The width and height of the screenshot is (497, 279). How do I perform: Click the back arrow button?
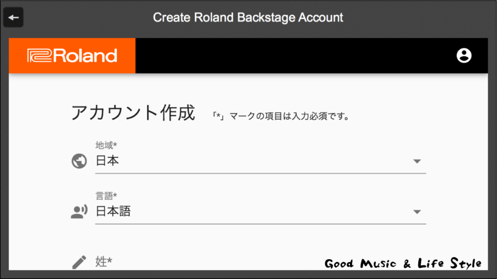pos(13,17)
